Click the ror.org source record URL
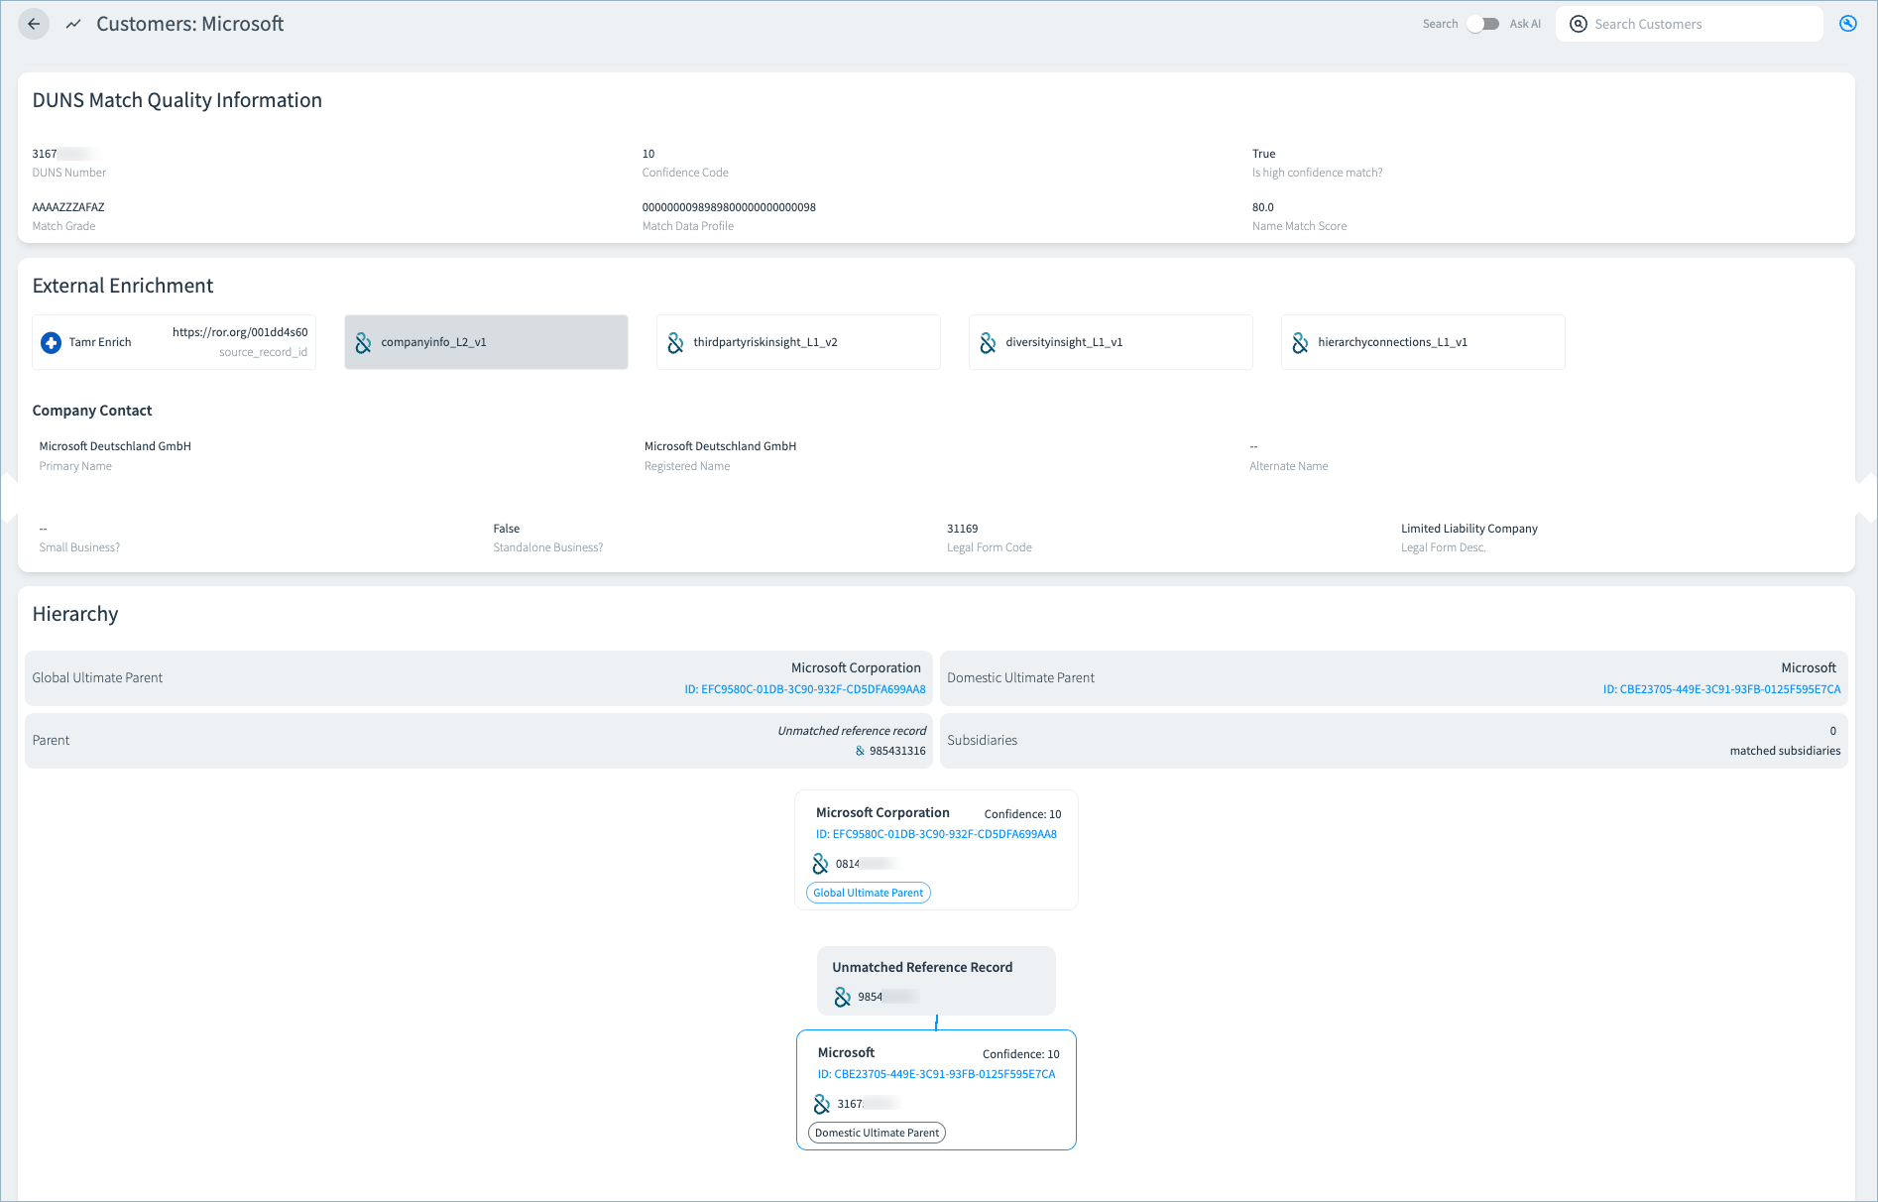The width and height of the screenshot is (1878, 1202). coord(240,332)
